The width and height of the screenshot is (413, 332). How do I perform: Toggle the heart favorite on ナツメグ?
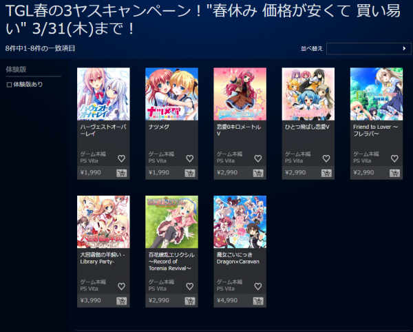click(x=190, y=158)
